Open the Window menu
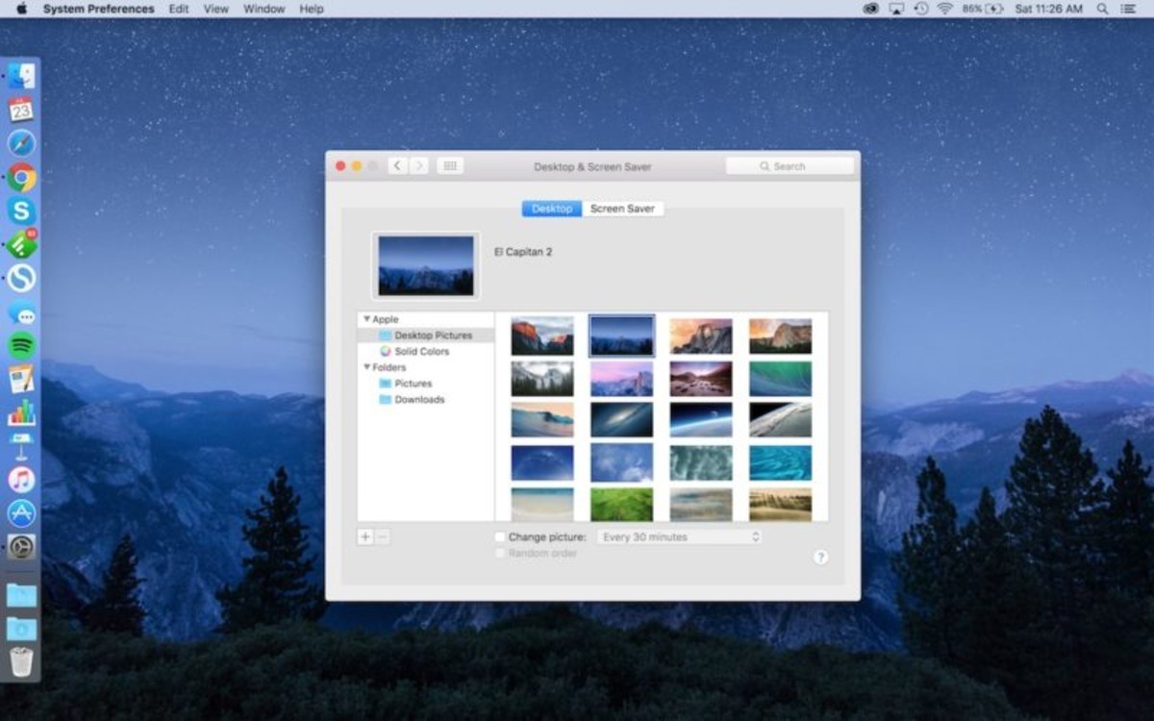The image size is (1154, 721). pos(263,9)
